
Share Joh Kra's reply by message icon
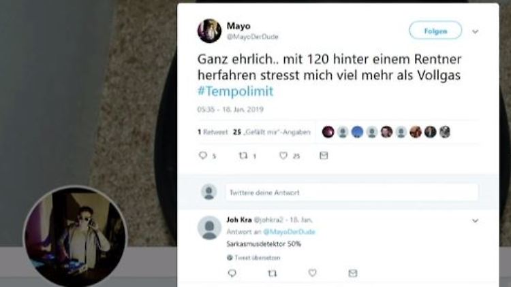(353, 273)
